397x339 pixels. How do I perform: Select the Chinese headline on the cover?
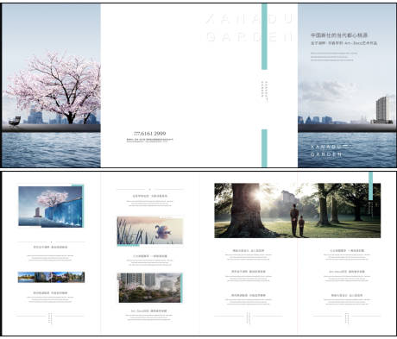click(x=339, y=35)
